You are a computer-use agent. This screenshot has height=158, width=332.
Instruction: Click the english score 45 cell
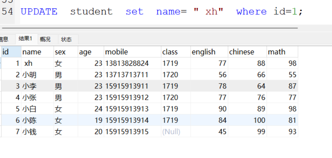pyautogui.click(x=209, y=132)
